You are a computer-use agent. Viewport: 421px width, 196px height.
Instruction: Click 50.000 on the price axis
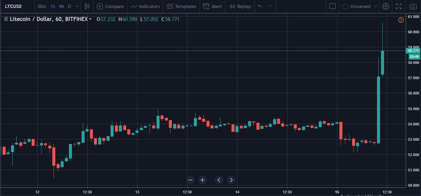pyautogui.click(x=413, y=185)
